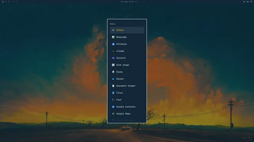Open the Google Contacts icon
Image resolution: width=254 pixels, height=142 pixels.
(113, 107)
